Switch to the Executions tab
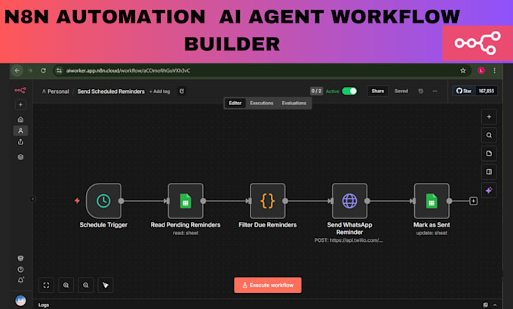 [x=262, y=103]
